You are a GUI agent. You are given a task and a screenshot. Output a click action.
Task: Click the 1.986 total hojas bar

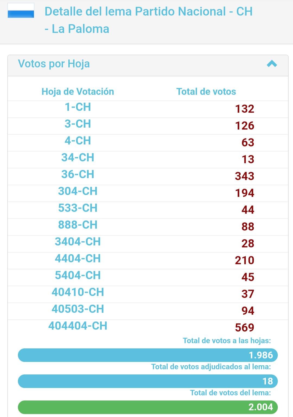coord(148,355)
